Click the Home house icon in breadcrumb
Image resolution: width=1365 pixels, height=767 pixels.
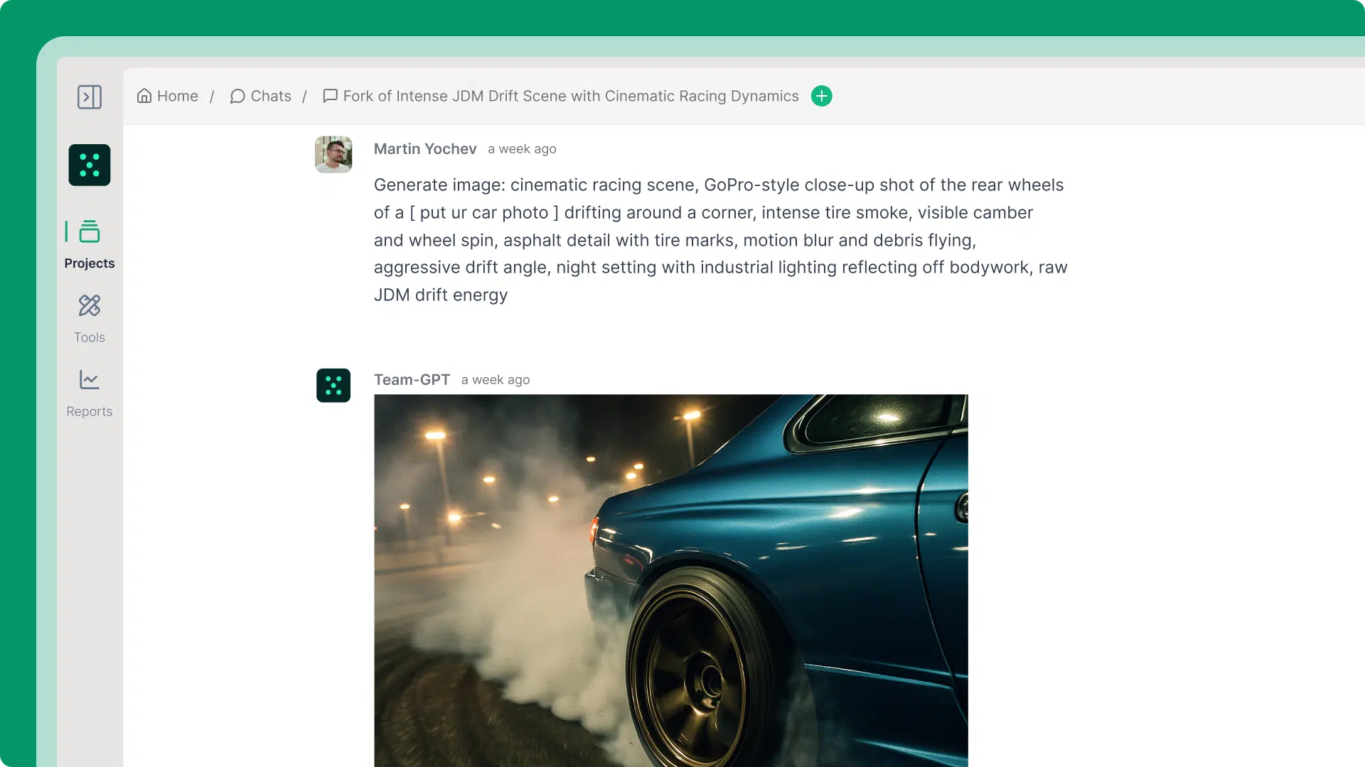pyautogui.click(x=144, y=96)
